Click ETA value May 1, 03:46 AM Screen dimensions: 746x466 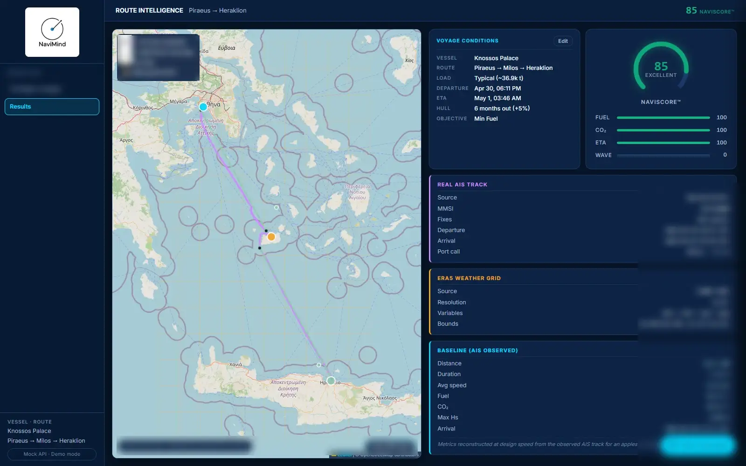pyautogui.click(x=497, y=98)
